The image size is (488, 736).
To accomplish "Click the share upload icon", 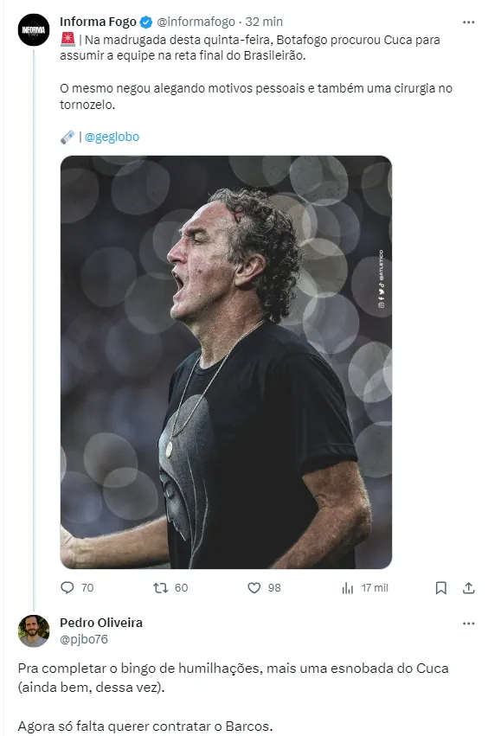I will [x=469, y=587].
